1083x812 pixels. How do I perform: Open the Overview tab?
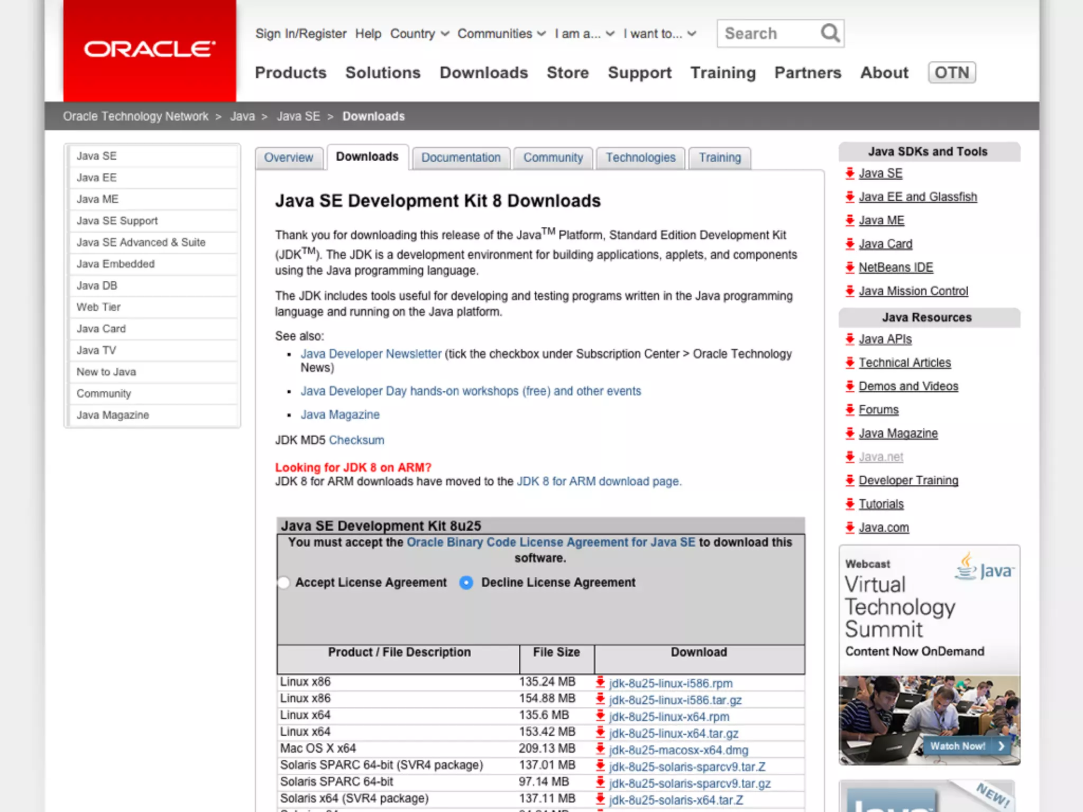289,158
